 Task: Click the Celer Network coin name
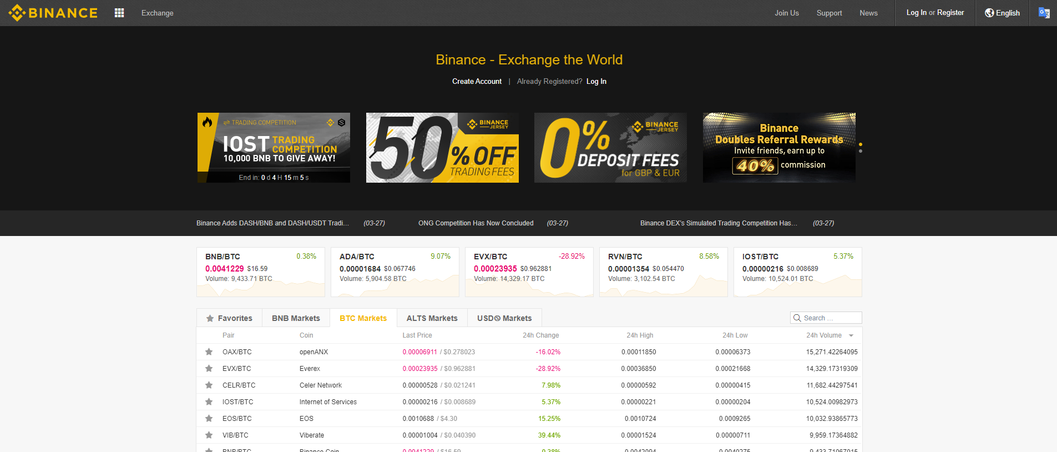[x=321, y=385]
